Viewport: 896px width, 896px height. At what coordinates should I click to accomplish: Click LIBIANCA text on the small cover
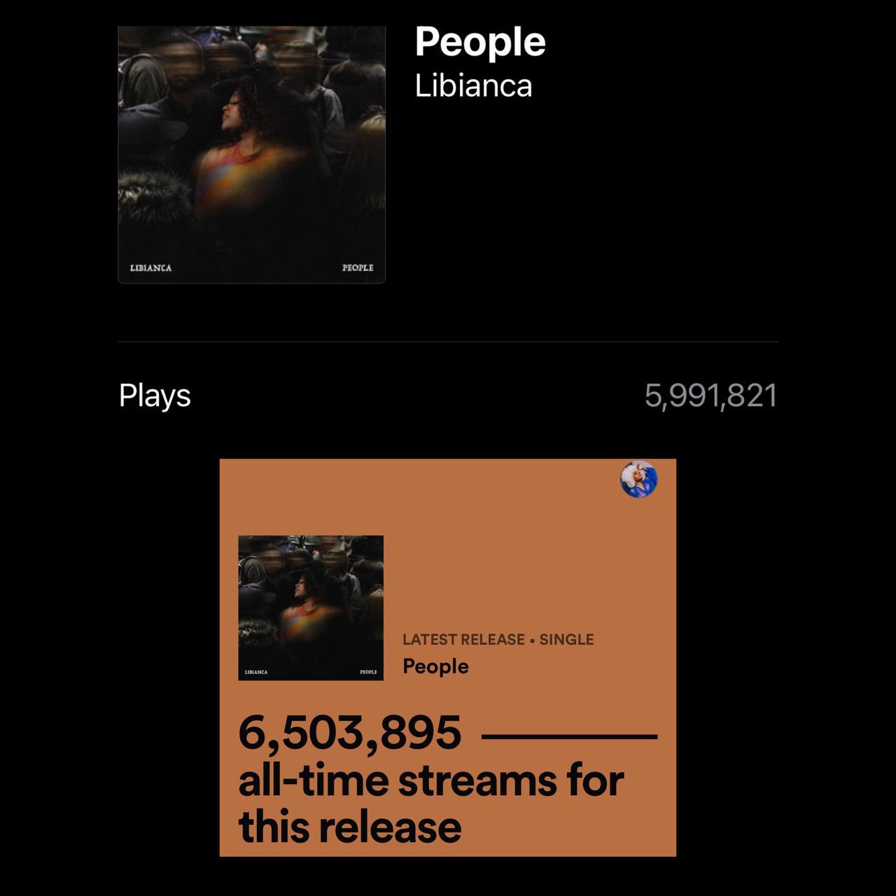pyautogui.click(x=256, y=672)
